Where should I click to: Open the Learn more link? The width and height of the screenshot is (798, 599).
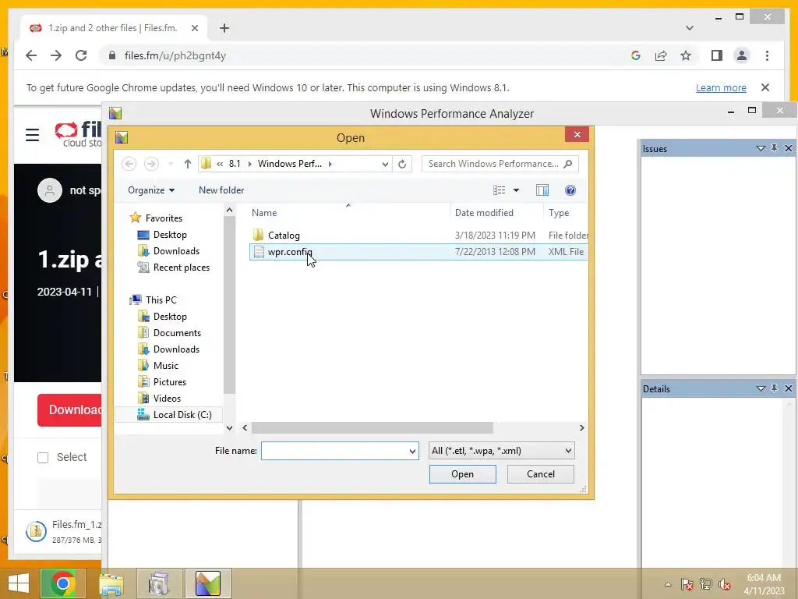(721, 87)
